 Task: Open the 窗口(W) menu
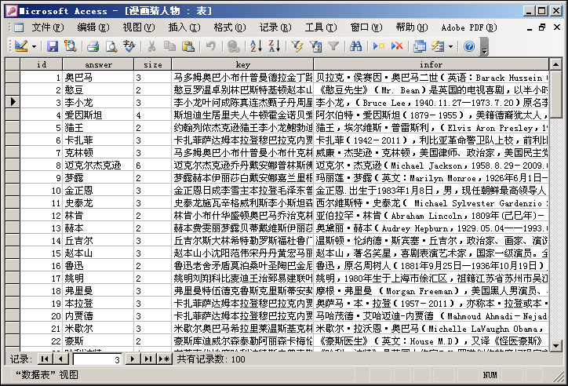366,27
